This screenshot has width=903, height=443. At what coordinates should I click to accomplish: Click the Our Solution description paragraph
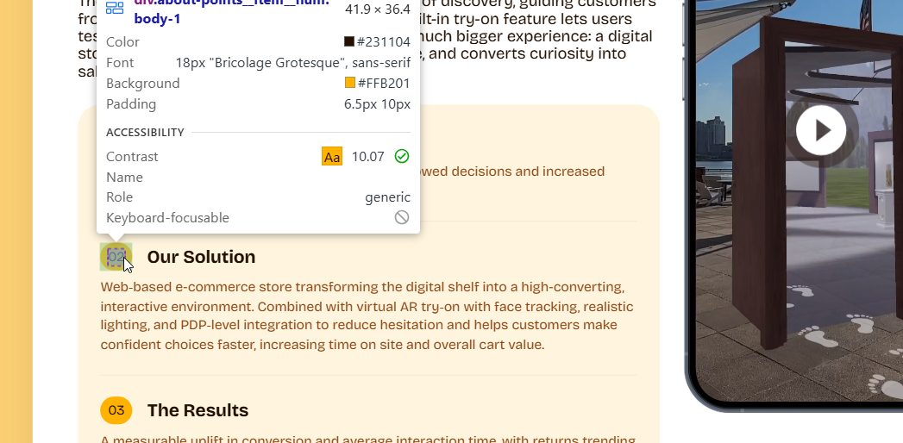click(362, 315)
